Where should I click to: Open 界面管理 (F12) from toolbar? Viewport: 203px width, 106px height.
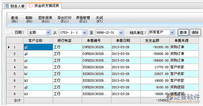(83, 20)
